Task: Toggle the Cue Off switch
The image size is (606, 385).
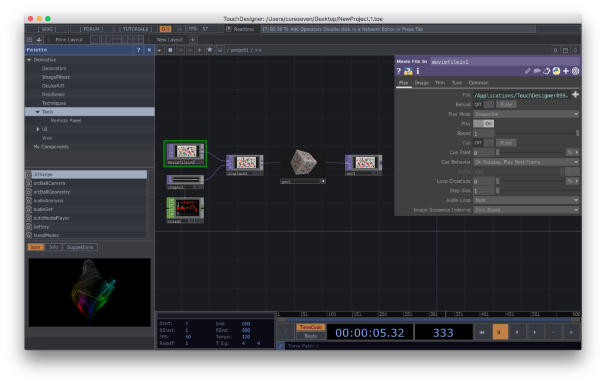Action: 484,143
